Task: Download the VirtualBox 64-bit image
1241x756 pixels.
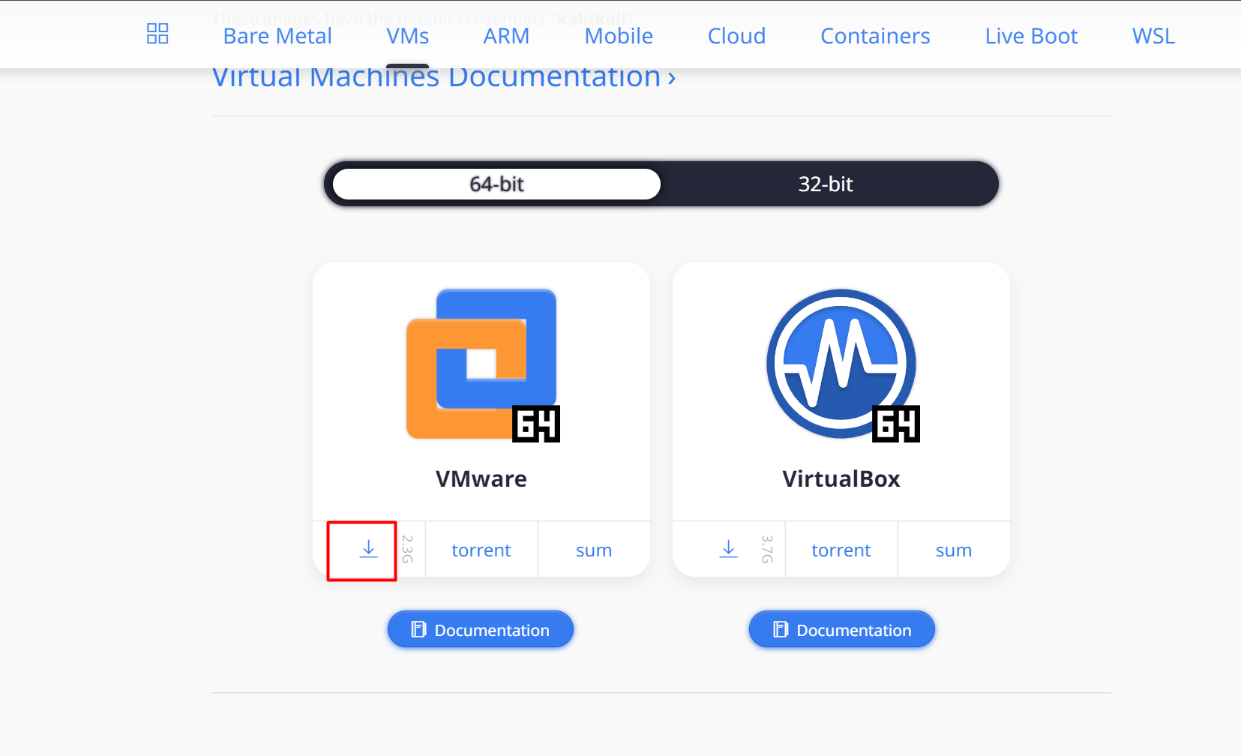Action: (x=728, y=550)
